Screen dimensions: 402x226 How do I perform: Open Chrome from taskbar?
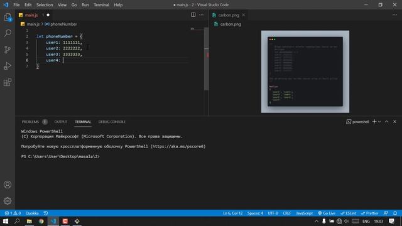(41, 221)
